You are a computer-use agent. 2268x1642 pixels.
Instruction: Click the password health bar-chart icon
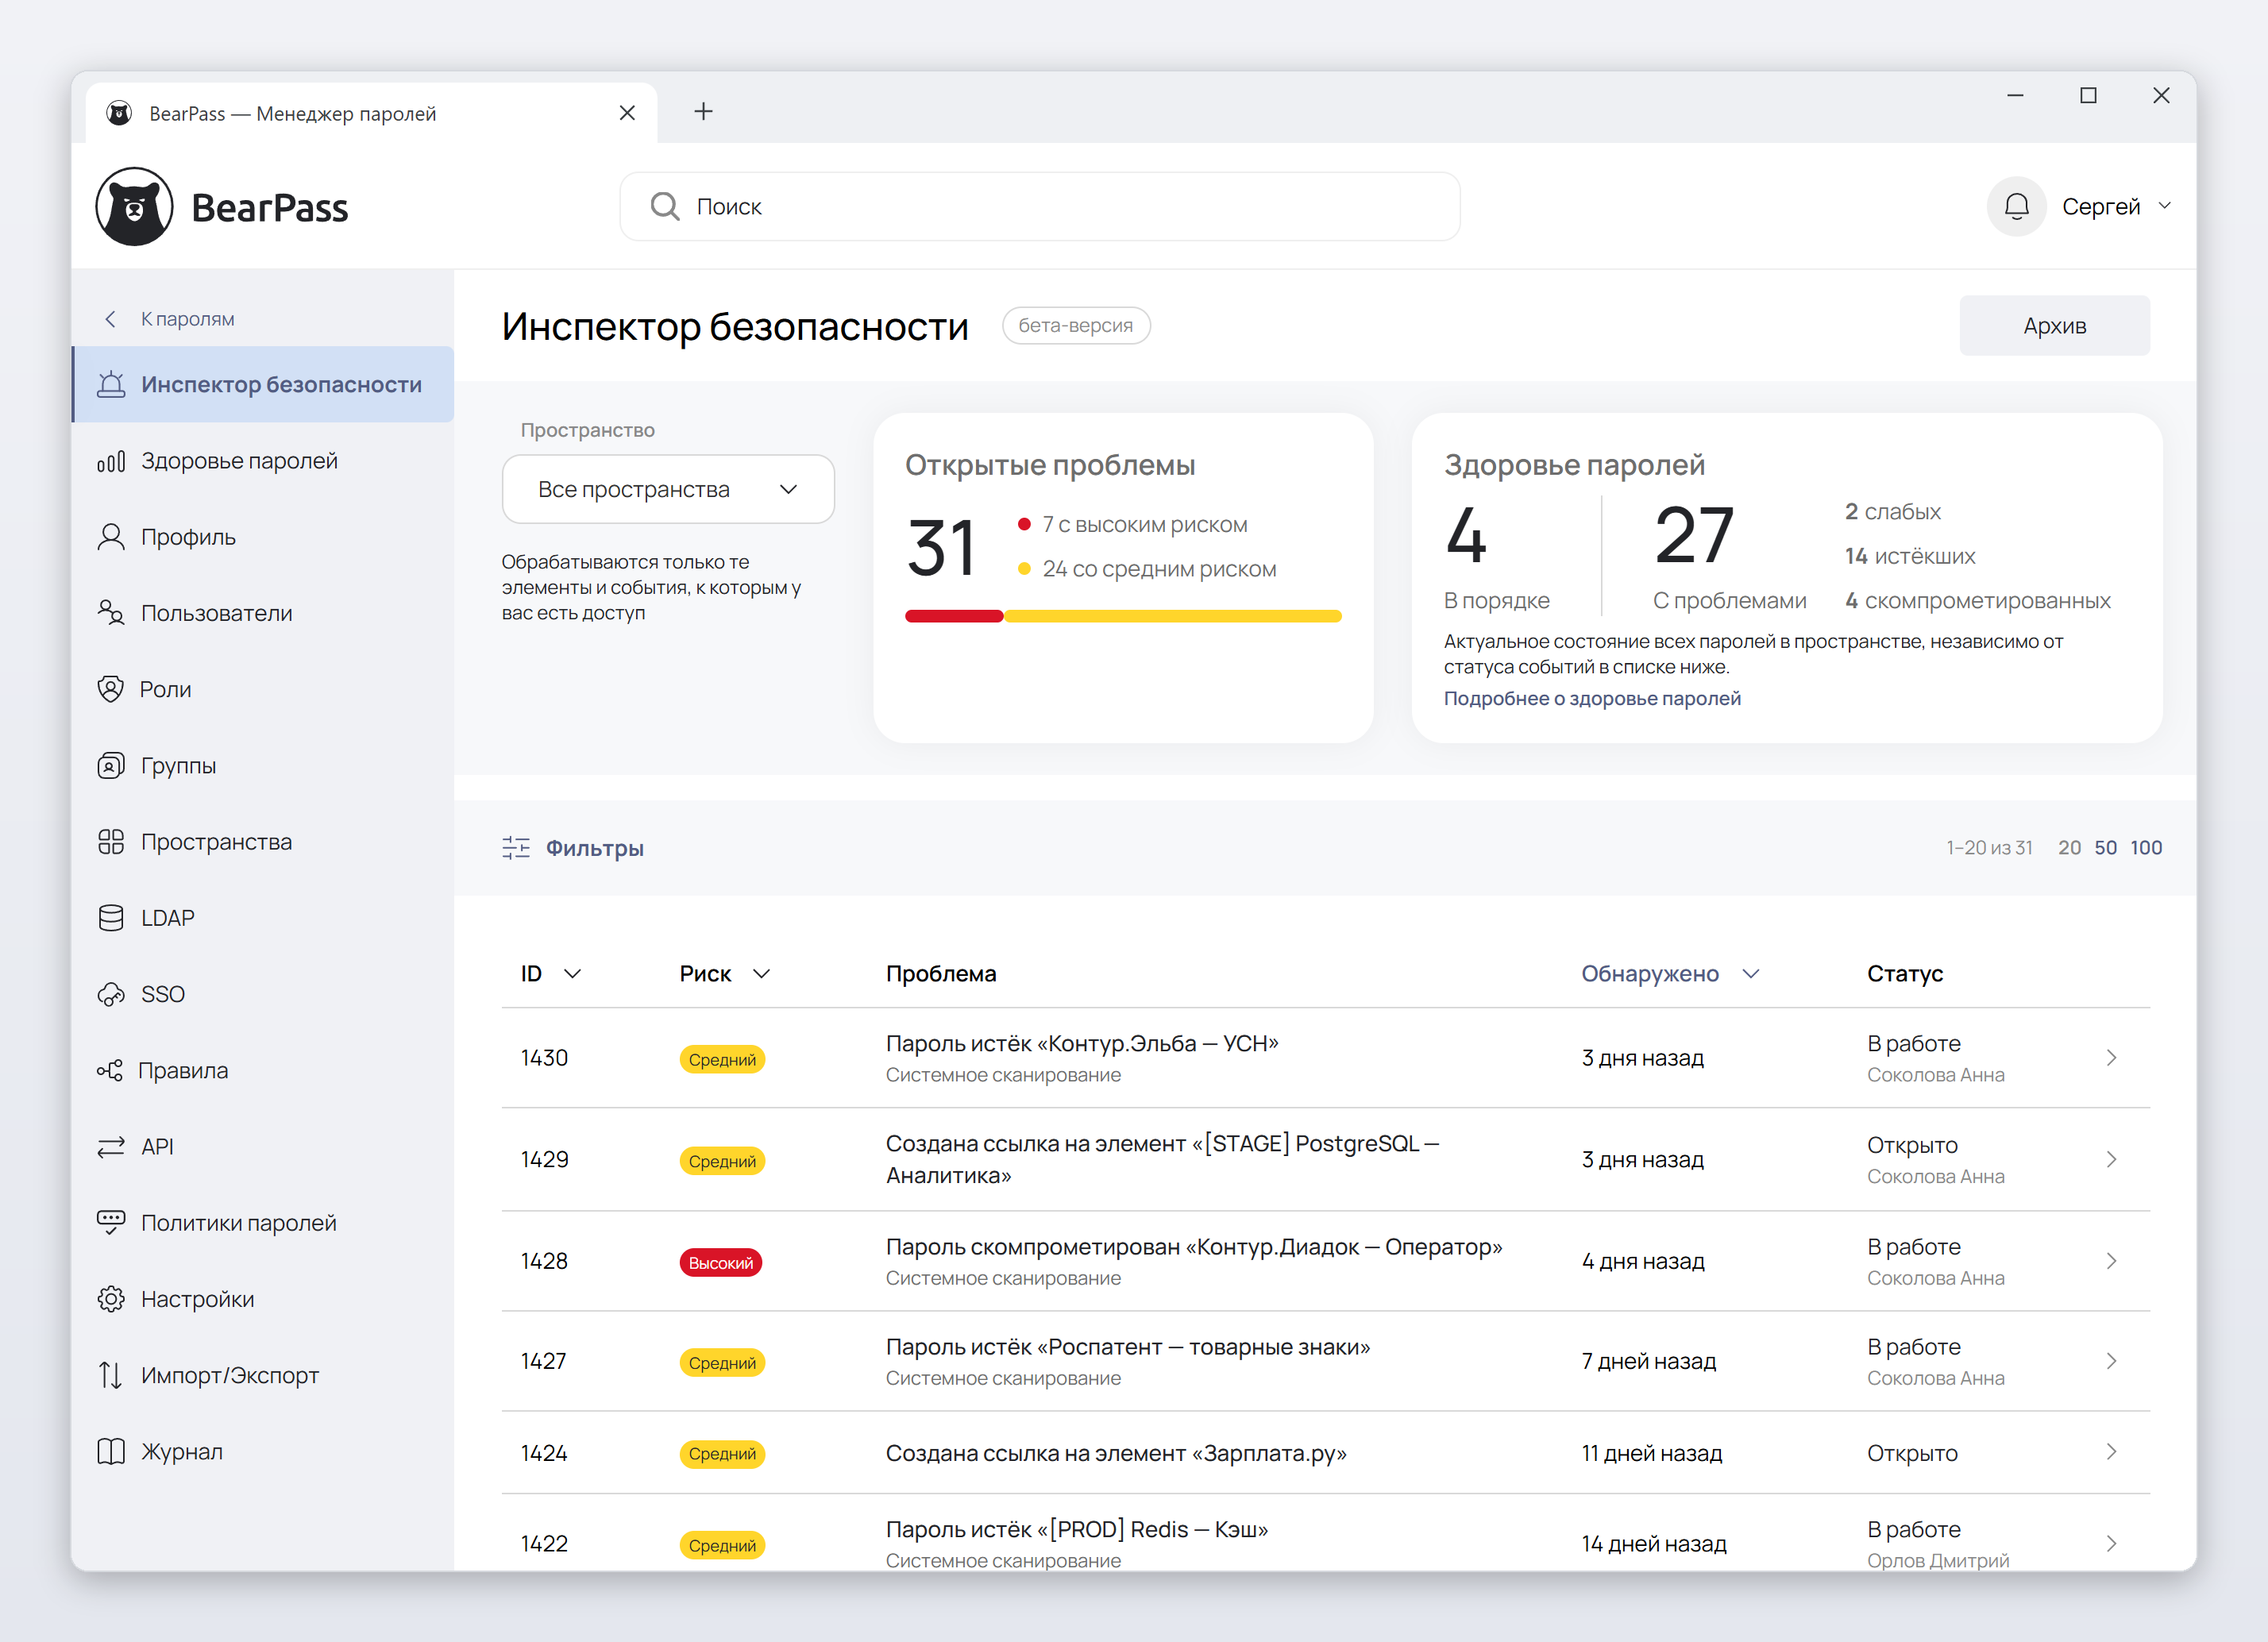111,461
